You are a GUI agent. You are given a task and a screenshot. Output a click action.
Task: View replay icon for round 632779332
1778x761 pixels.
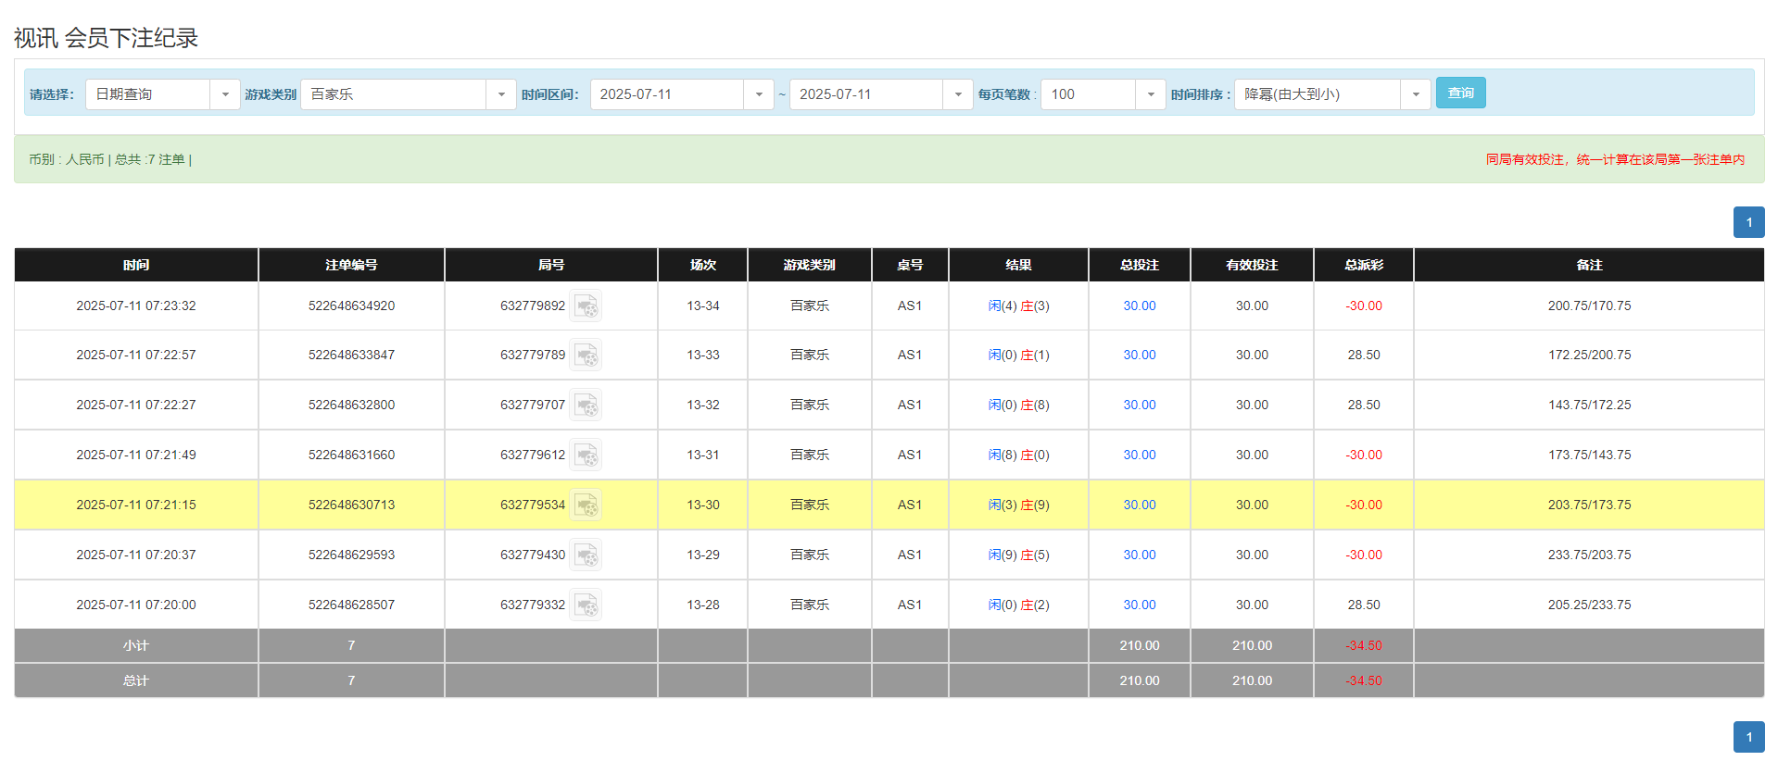click(x=586, y=605)
